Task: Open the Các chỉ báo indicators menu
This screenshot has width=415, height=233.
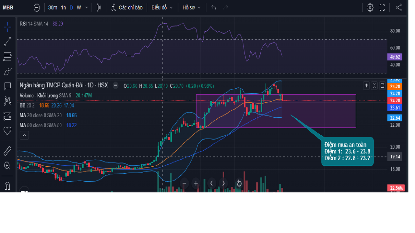Action: click(x=127, y=7)
